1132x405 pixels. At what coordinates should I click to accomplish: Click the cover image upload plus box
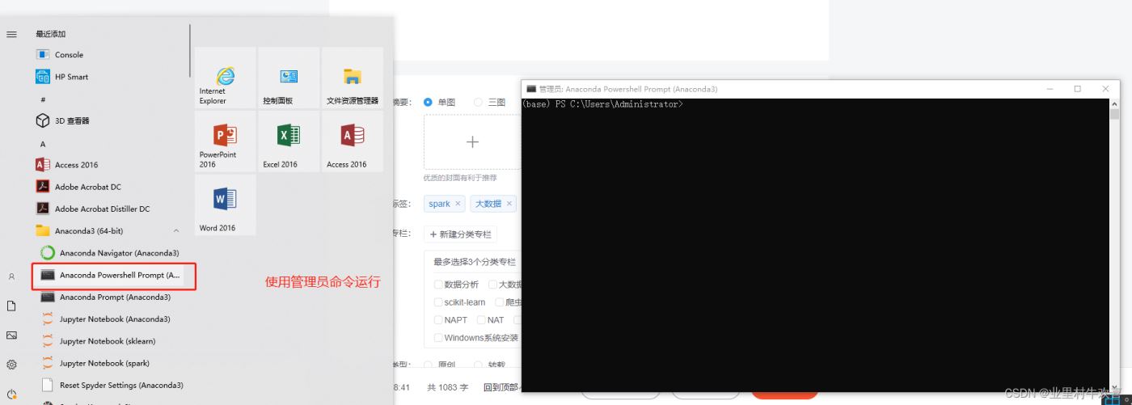tap(472, 142)
